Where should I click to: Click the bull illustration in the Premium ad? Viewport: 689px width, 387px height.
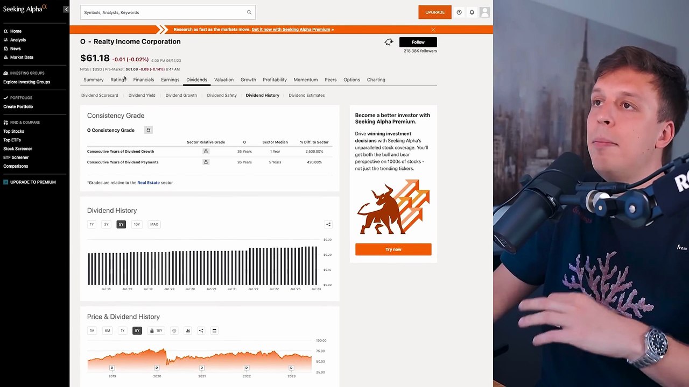coord(393,207)
